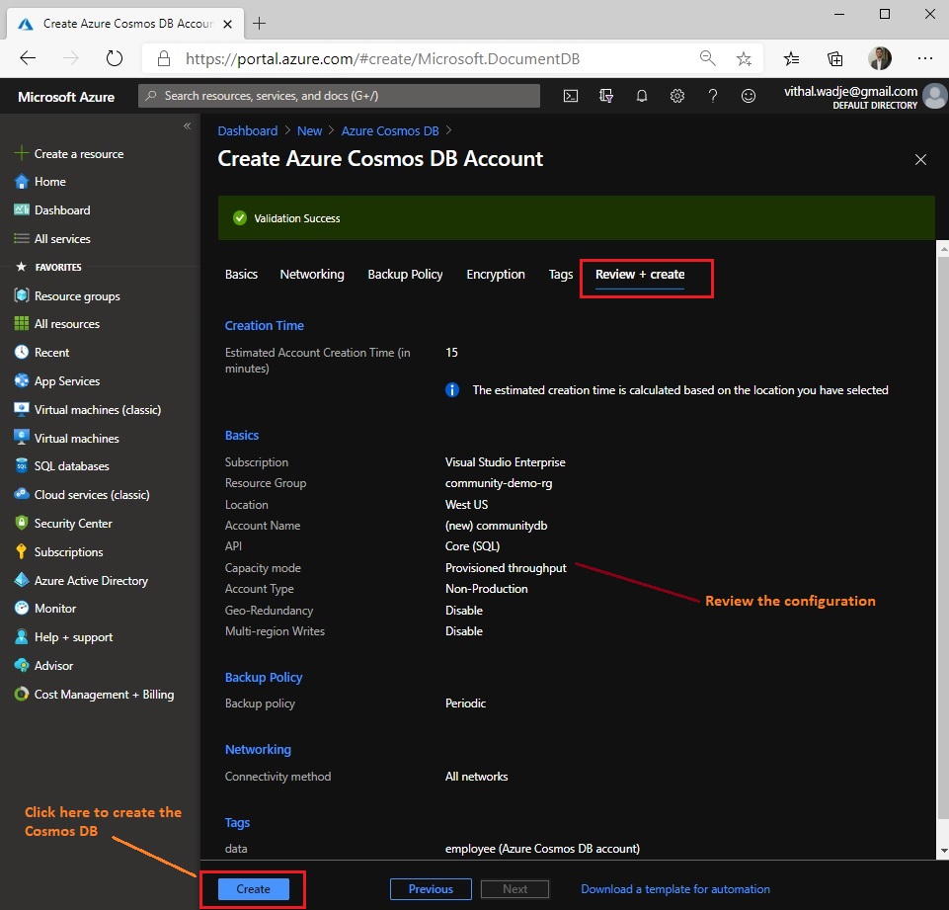Click the 'community-demo-rg' resource group value
The height and width of the screenshot is (910, 949).
pos(498,483)
